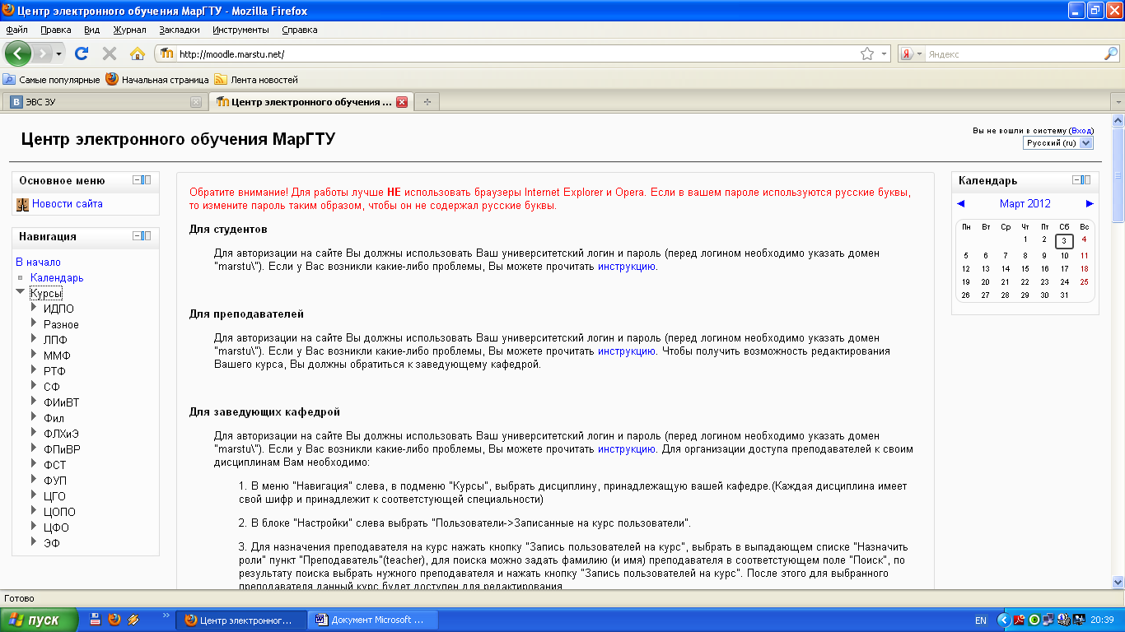Click the Adobe updater tray icon
1125x632 pixels.
click(x=1020, y=620)
